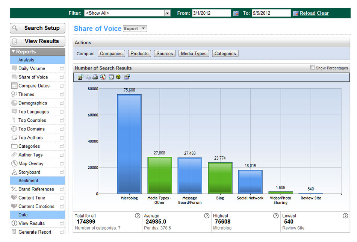Click the pie icon beside Demographics

[x=14, y=103]
